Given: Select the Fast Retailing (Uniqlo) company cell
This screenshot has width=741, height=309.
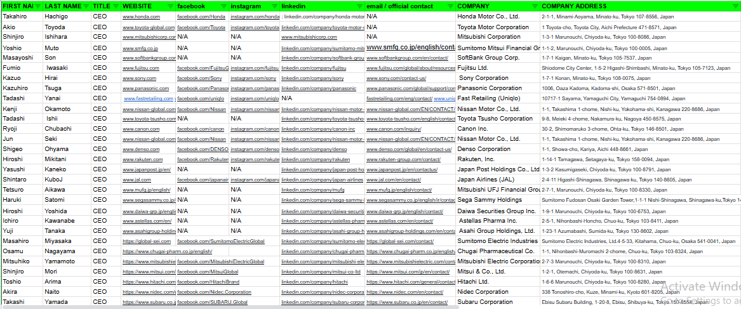Looking at the screenshot, I should 498,98.
